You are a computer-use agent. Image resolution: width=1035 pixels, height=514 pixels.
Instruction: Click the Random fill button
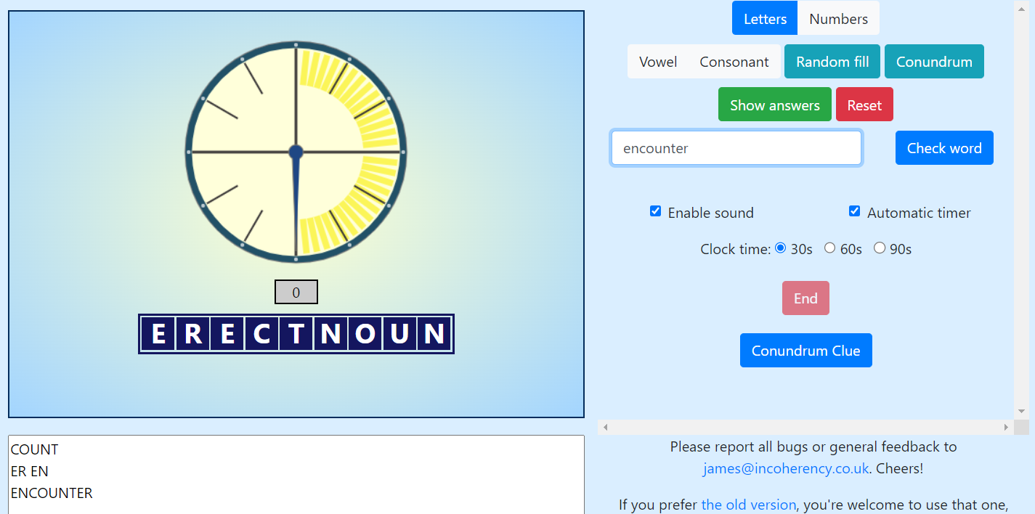[832, 62]
